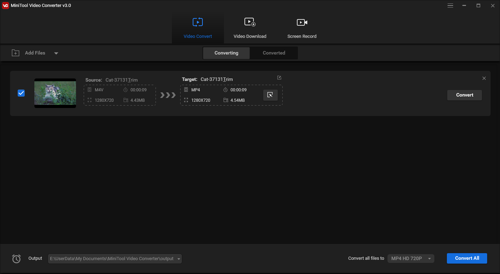The height and width of the screenshot is (274, 500).
Task: Minimize the MiniTool window
Action: (x=464, y=6)
